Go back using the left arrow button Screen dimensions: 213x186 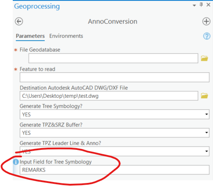[x=19, y=22]
